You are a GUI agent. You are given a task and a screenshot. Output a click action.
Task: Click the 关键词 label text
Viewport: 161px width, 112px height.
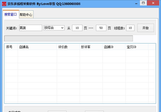point(11,28)
